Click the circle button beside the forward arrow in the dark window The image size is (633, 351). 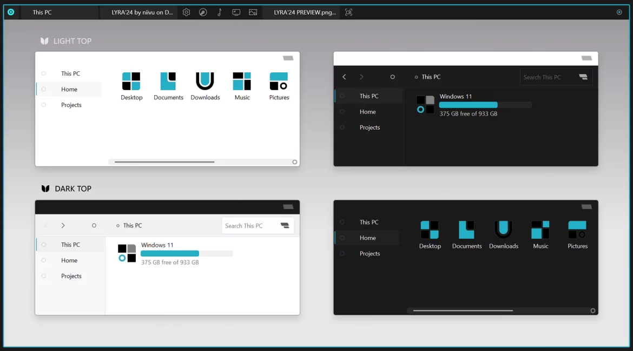click(392, 77)
